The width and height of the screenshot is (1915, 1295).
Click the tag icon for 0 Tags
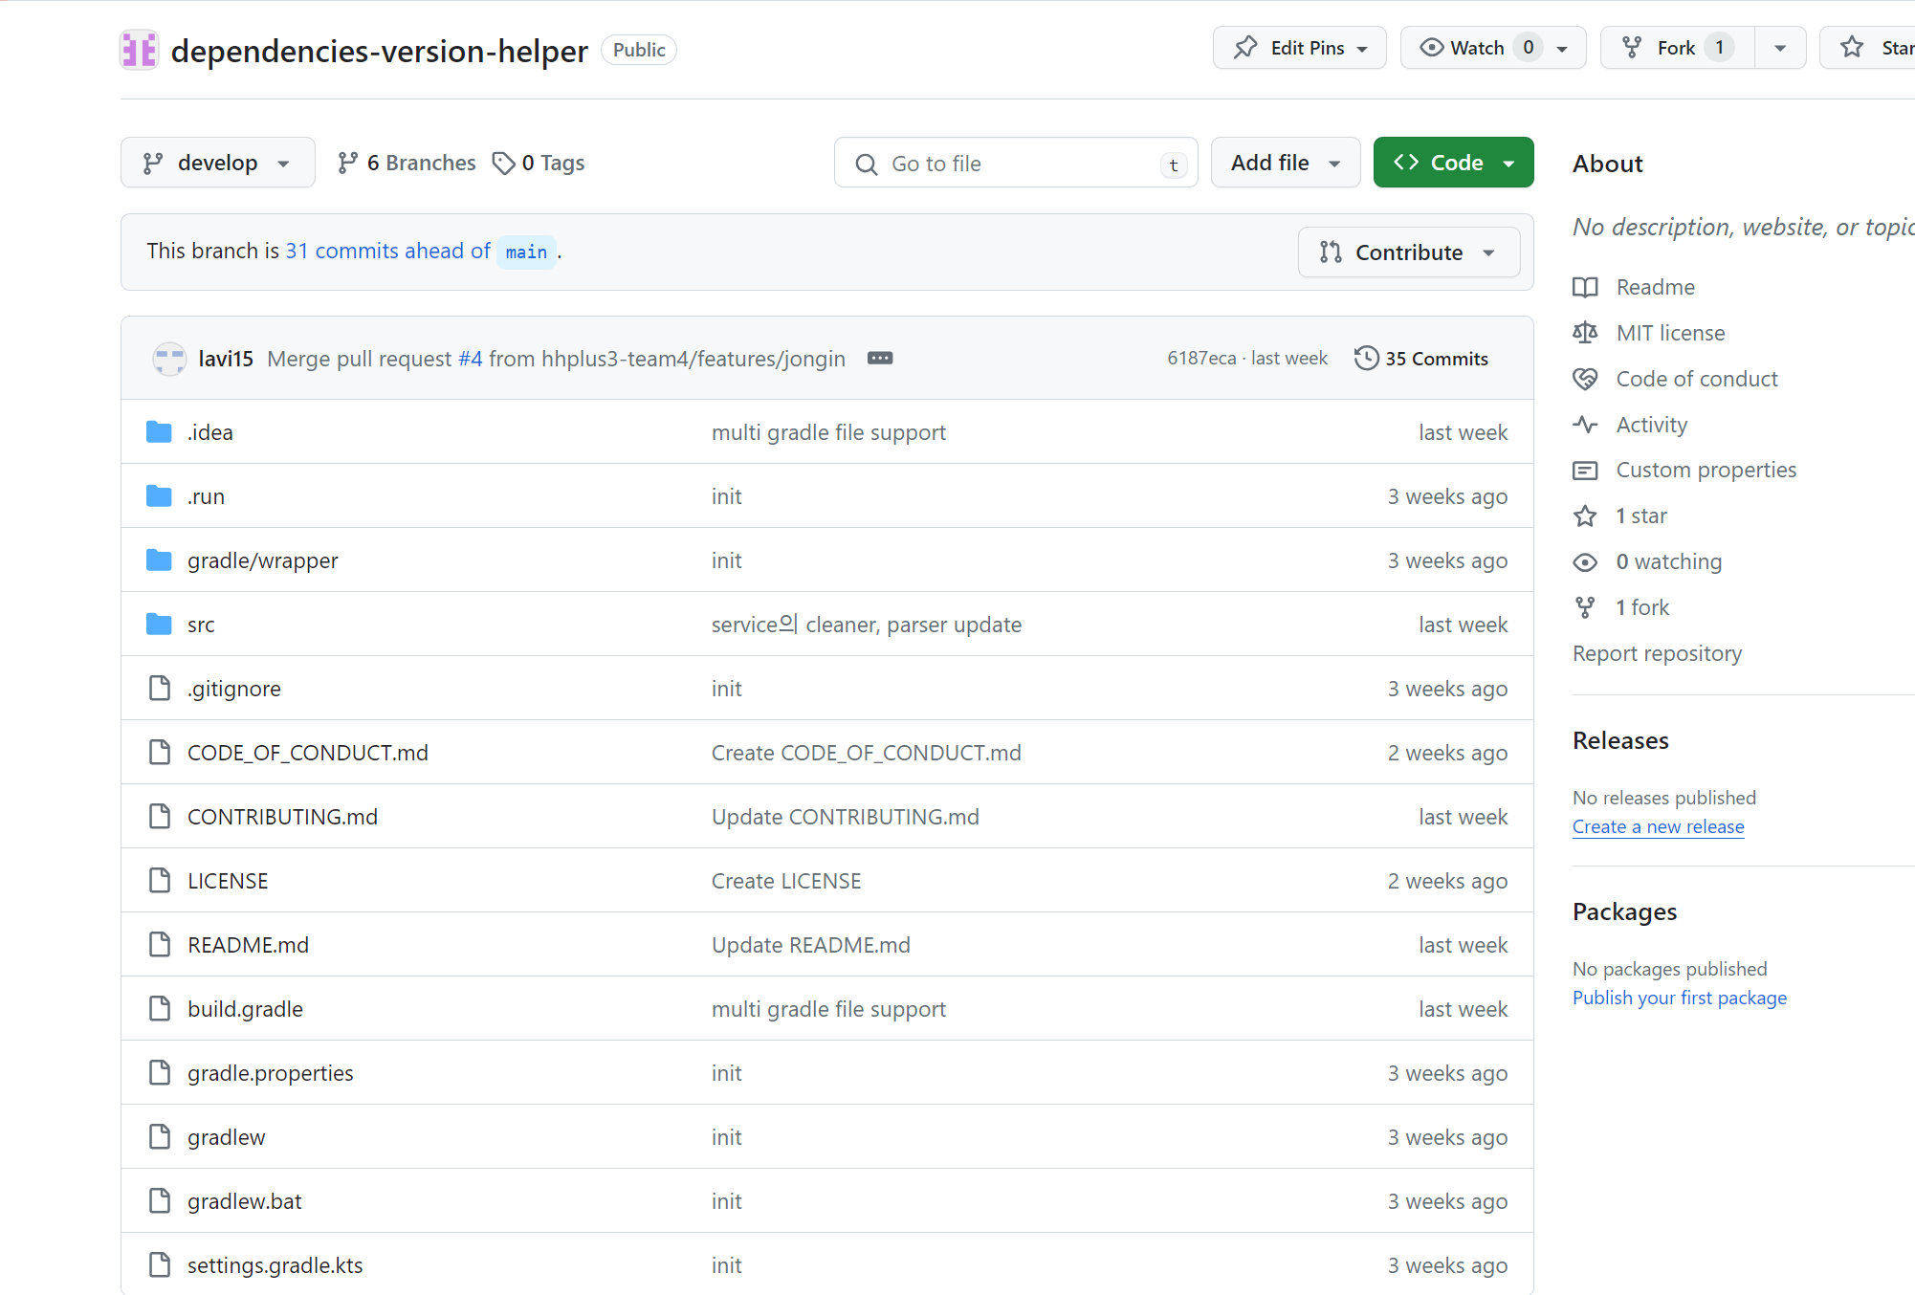(x=503, y=164)
